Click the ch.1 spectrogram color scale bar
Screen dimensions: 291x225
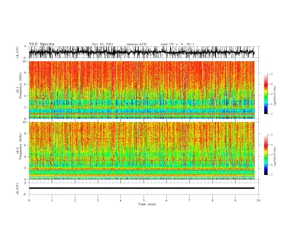[266, 94]
